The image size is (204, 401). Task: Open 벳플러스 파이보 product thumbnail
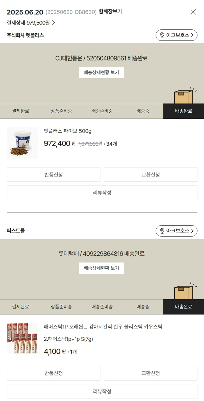pos(22,143)
